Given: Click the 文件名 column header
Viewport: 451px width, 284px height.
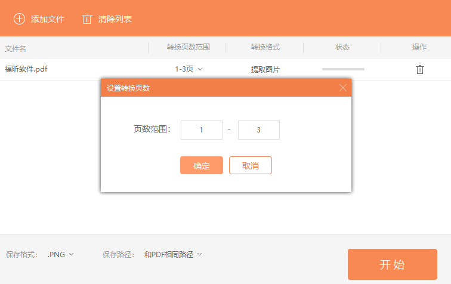Looking at the screenshot, I should 16,49.
